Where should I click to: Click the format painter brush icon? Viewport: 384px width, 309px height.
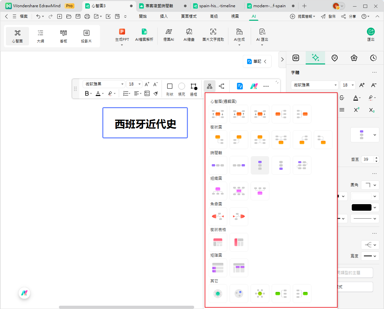click(156, 93)
